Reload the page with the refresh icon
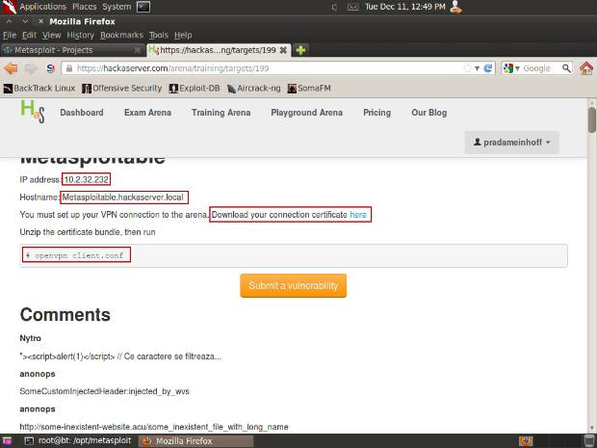The height and width of the screenshot is (448, 597). [x=488, y=68]
